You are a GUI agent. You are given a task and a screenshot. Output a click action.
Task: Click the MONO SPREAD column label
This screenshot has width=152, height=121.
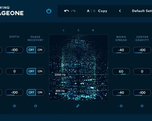coord(121,38)
